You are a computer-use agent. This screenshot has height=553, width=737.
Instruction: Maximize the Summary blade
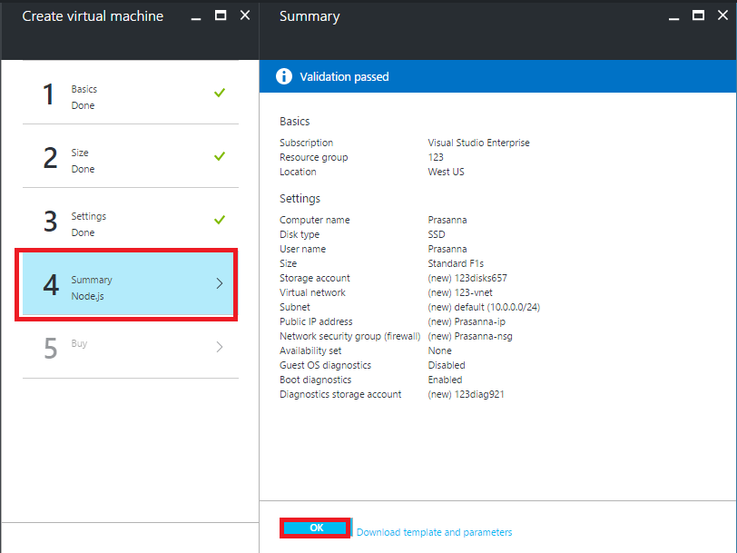[698, 15]
